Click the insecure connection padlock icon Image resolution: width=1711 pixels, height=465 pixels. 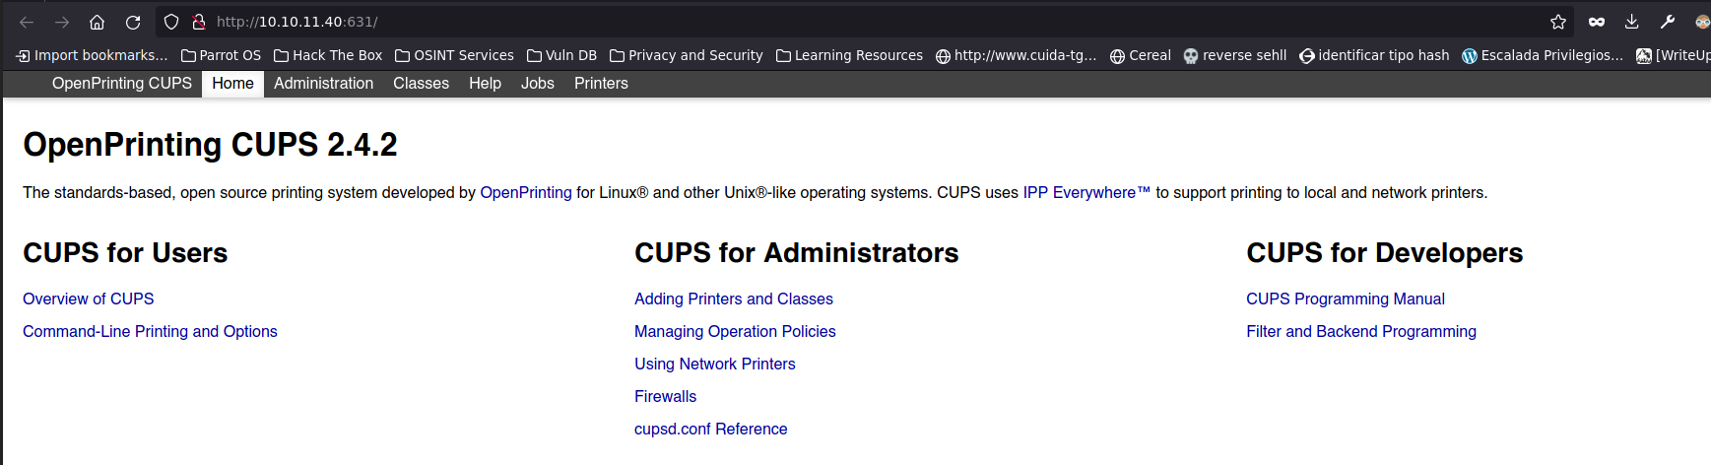198,22
